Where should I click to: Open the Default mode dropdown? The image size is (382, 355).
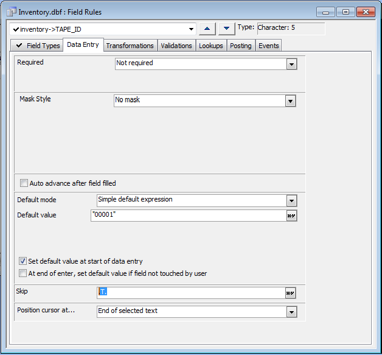(291, 201)
